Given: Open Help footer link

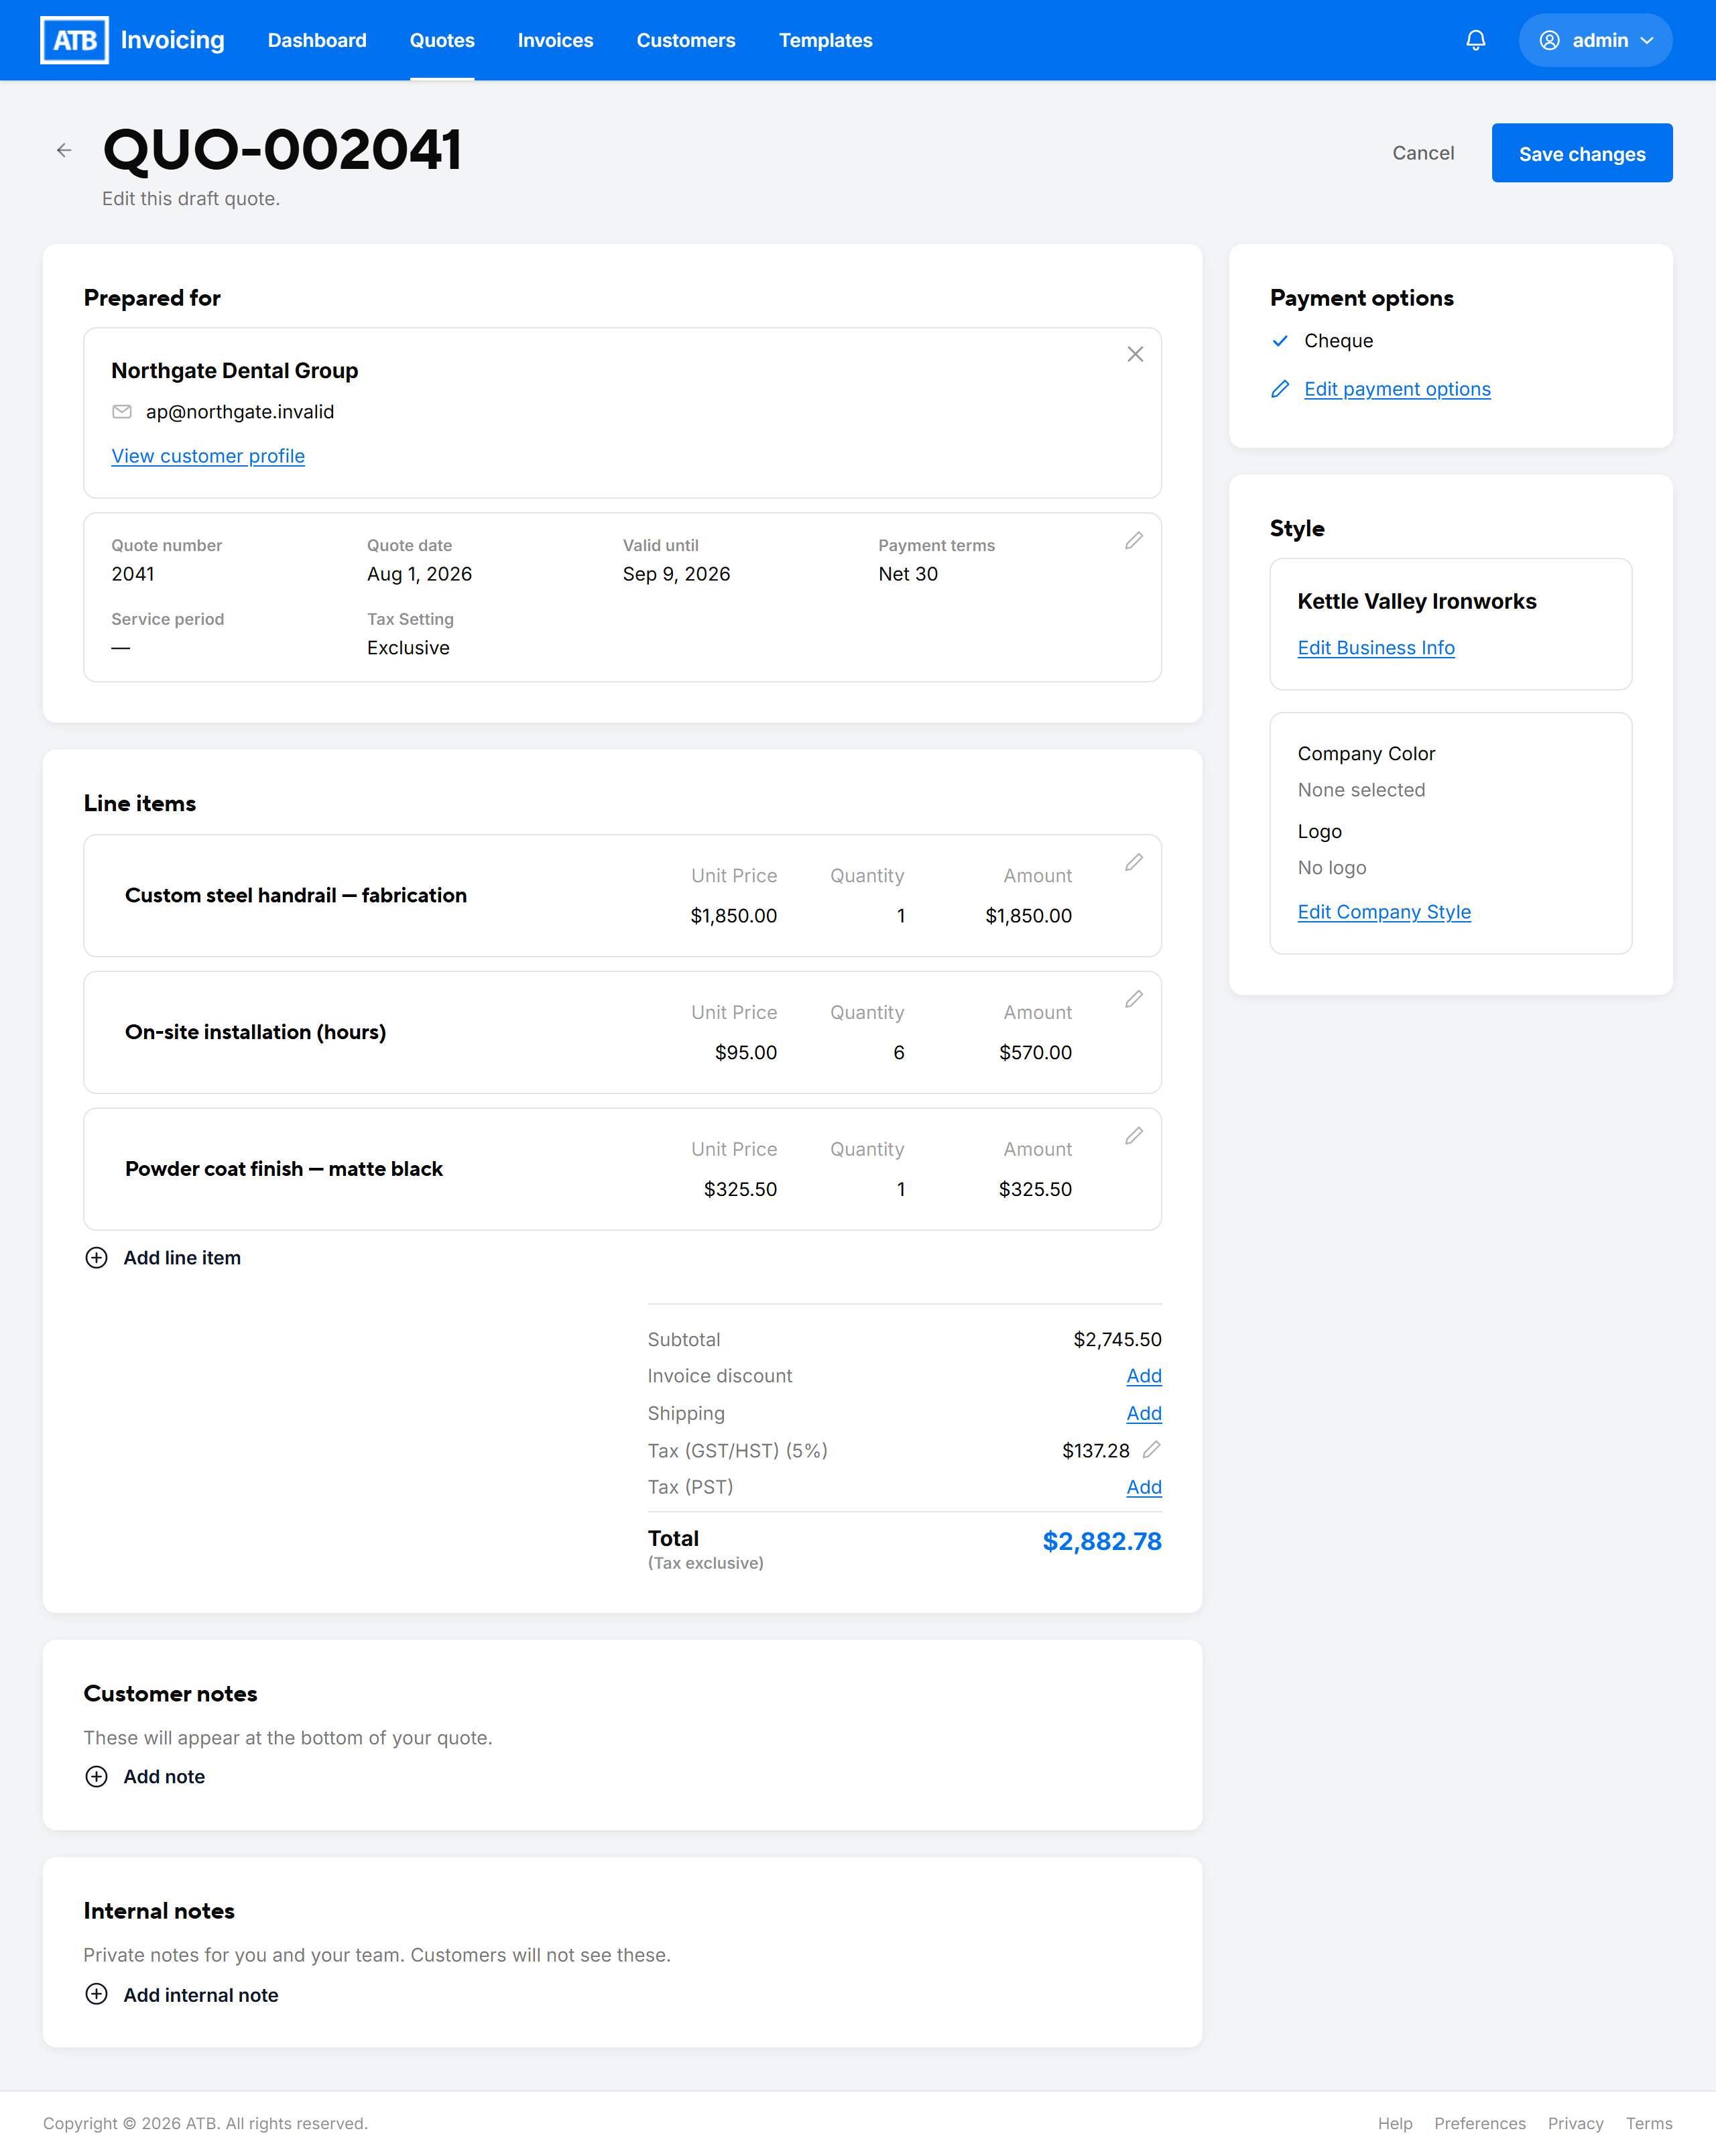Looking at the screenshot, I should point(1395,2123).
